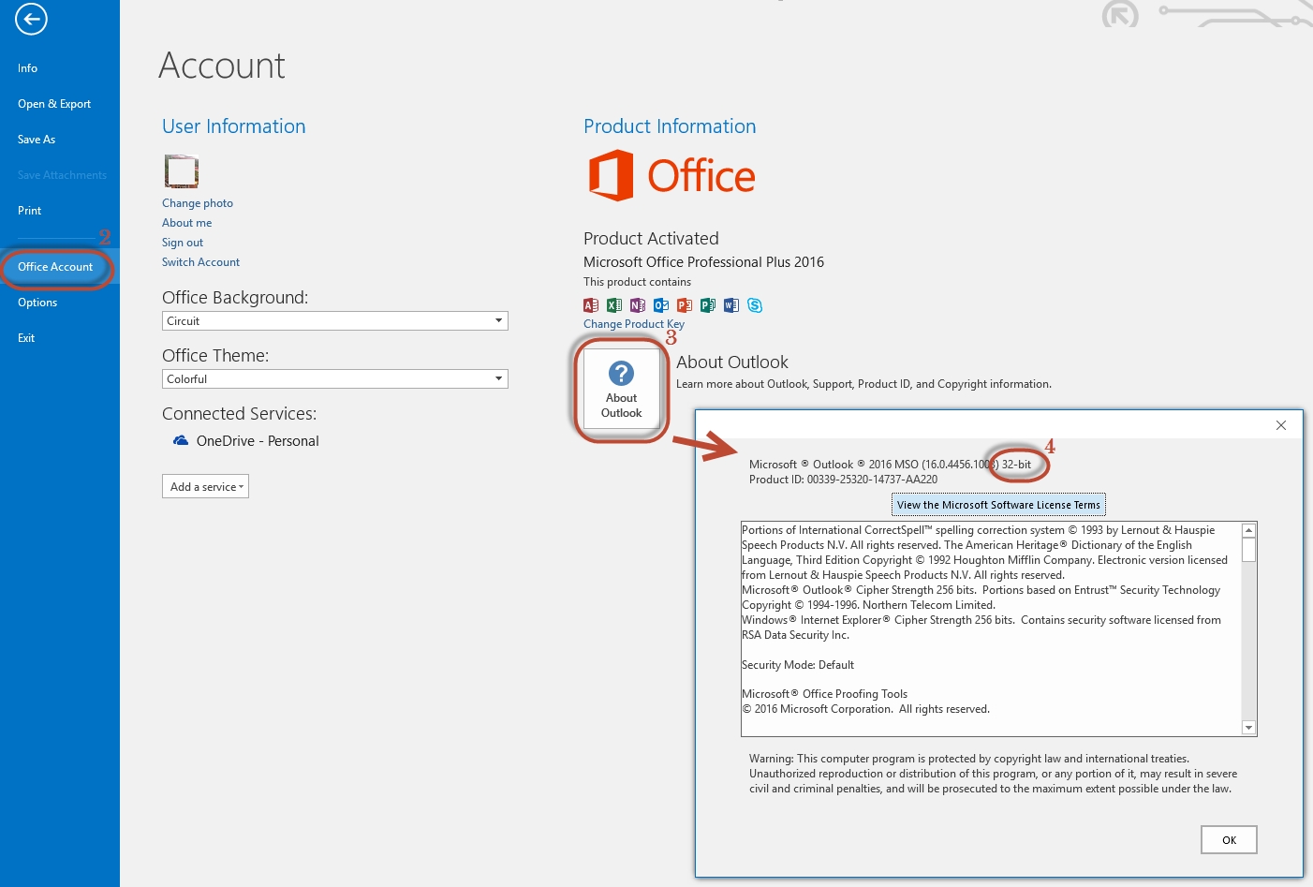Open the About Outlook button
Image resolution: width=1313 pixels, height=887 pixels.
[622, 389]
